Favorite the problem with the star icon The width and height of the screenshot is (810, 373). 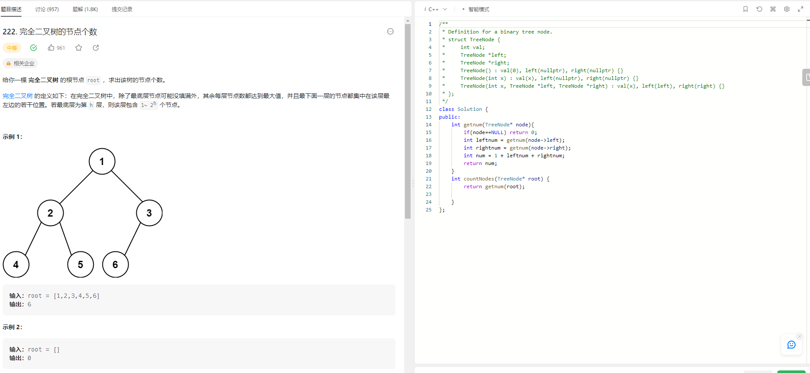pos(79,48)
